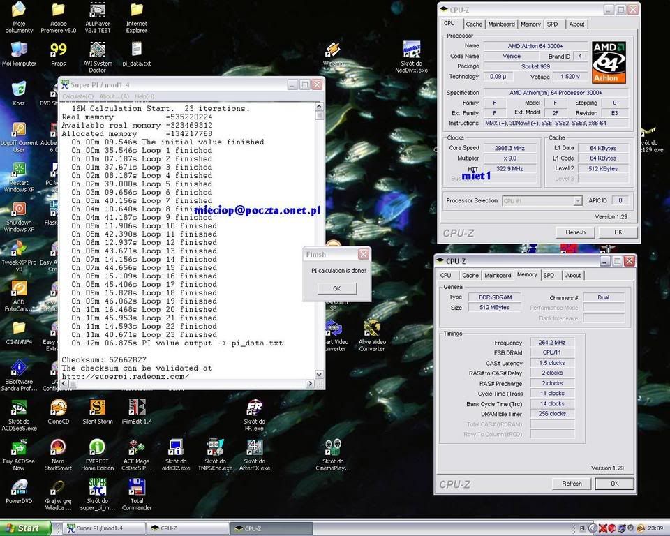This screenshot has width=670, height=536.
Task: Open SPD tab in top CPU-Z window
Action: pos(553,24)
